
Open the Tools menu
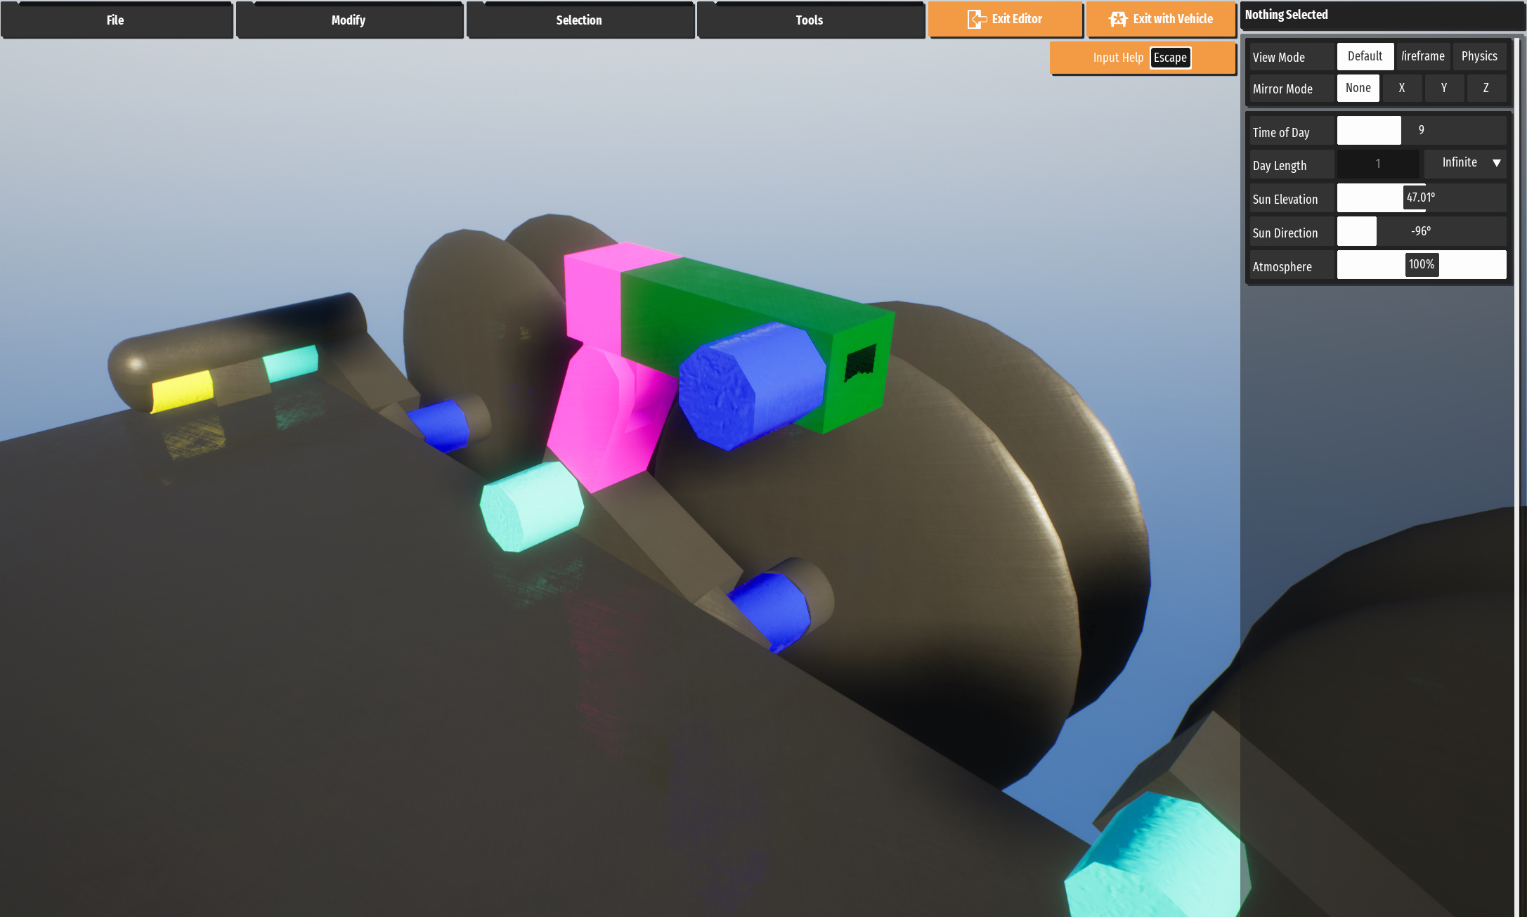tap(810, 20)
